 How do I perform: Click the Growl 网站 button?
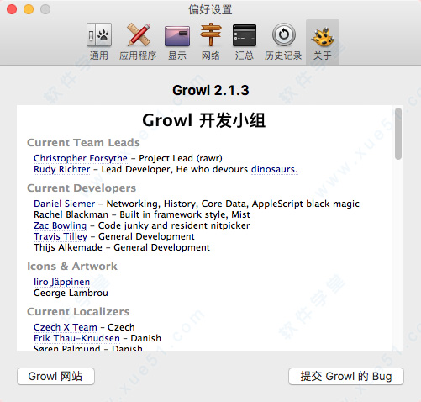[x=55, y=376]
